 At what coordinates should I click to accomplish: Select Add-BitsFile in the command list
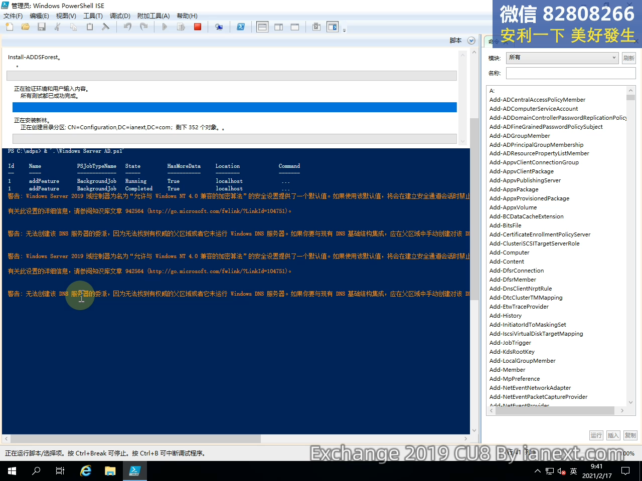[505, 225]
